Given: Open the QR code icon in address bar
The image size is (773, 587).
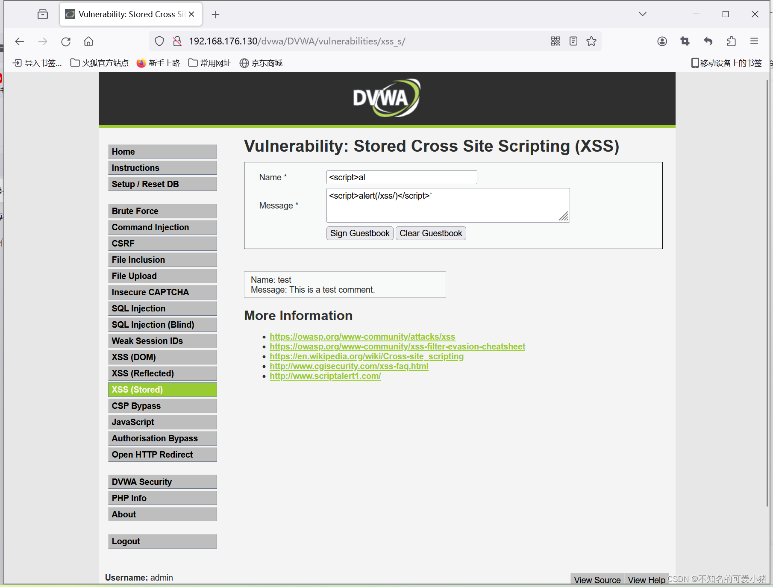Looking at the screenshot, I should [x=556, y=41].
